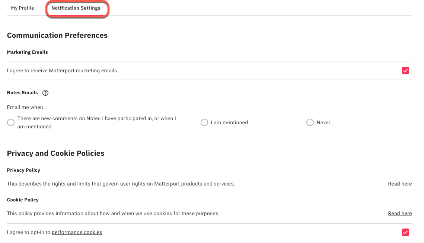Click the Marketing Emails subheading

click(x=28, y=52)
